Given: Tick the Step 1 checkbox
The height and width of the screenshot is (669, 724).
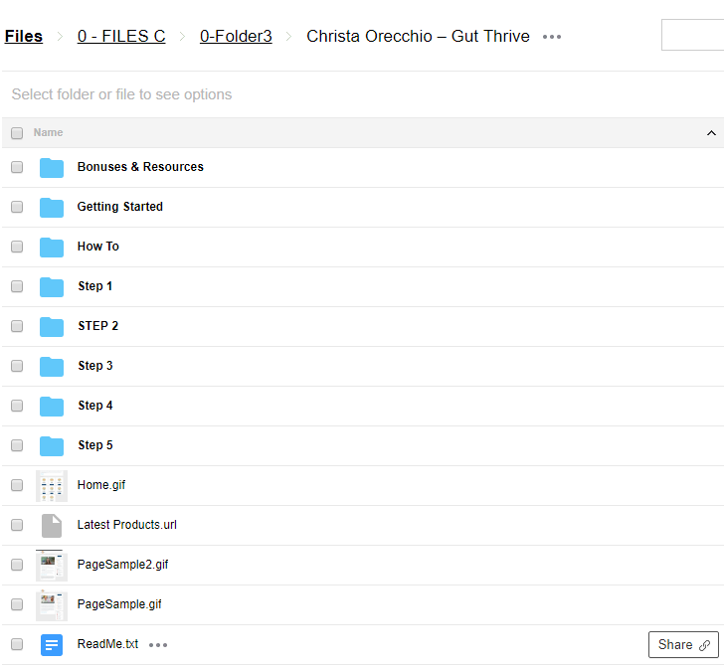Looking at the screenshot, I should tap(17, 286).
